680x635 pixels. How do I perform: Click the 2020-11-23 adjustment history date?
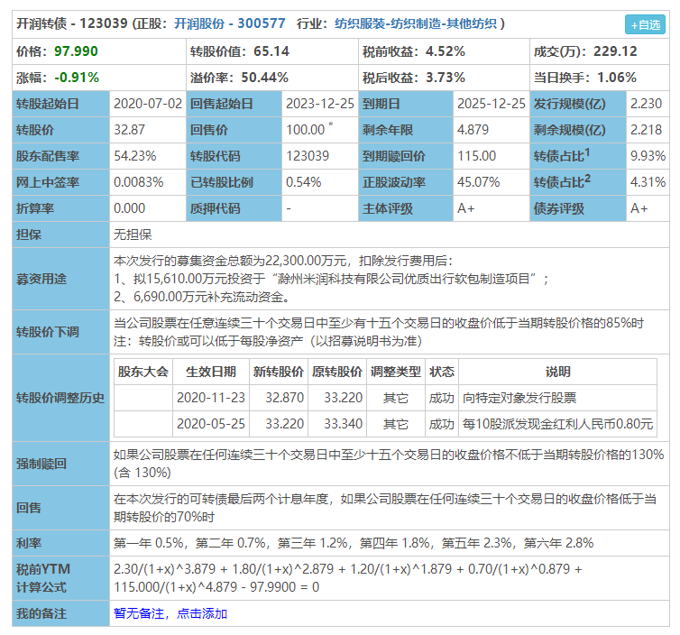tap(211, 398)
